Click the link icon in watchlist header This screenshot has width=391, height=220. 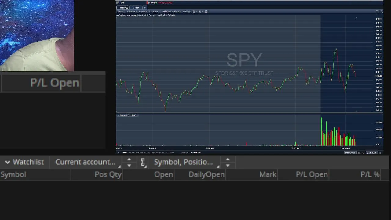pyautogui.click(x=143, y=162)
